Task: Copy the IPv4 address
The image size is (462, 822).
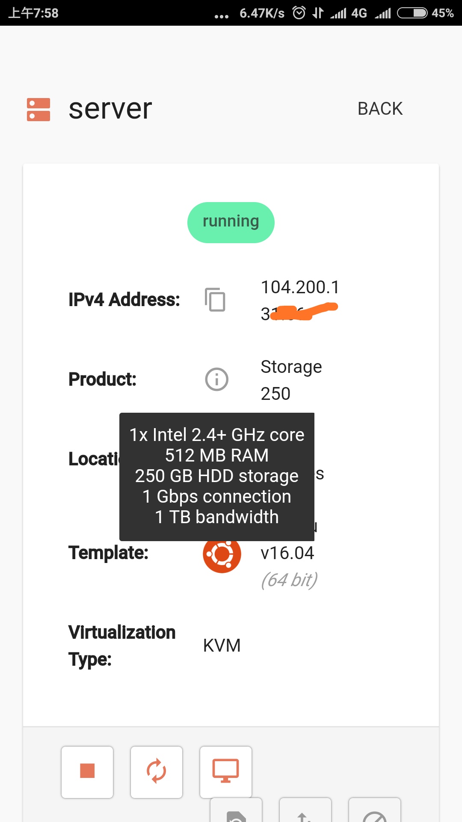Action: click(x=215, y=300)
